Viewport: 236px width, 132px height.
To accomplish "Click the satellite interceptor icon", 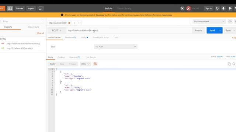I will 182,8.
